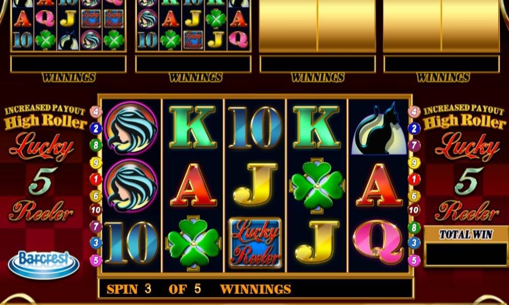Open the second mini reel set thumbnail
The image size is (509, 305).
pyautogui.click(x=193, y=25)
